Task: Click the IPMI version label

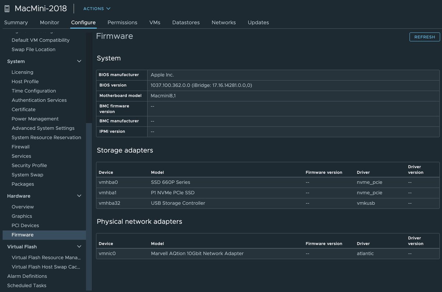Action: tap(112, 131)
